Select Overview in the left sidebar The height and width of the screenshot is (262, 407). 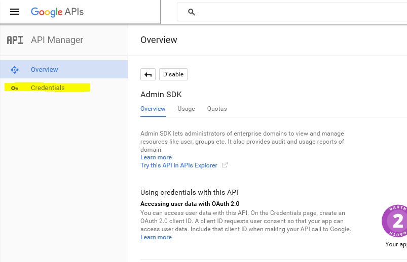[x=45, y=70]
